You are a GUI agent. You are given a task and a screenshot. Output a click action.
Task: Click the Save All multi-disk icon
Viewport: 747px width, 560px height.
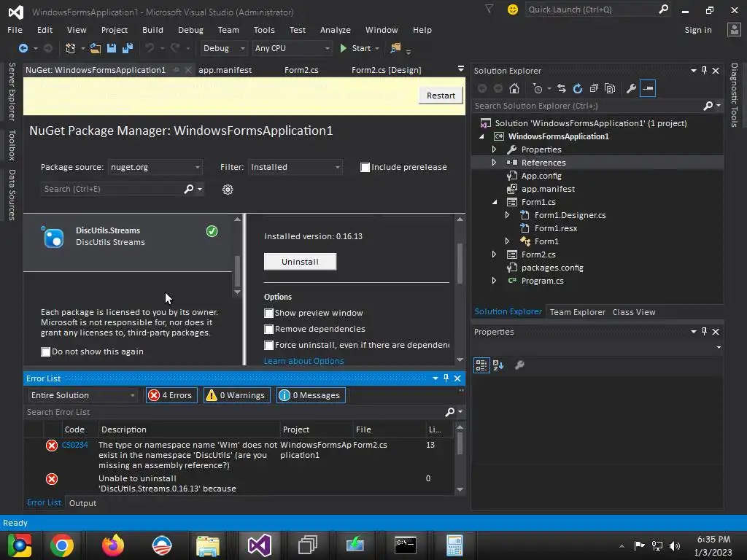(x=127, y=48)
